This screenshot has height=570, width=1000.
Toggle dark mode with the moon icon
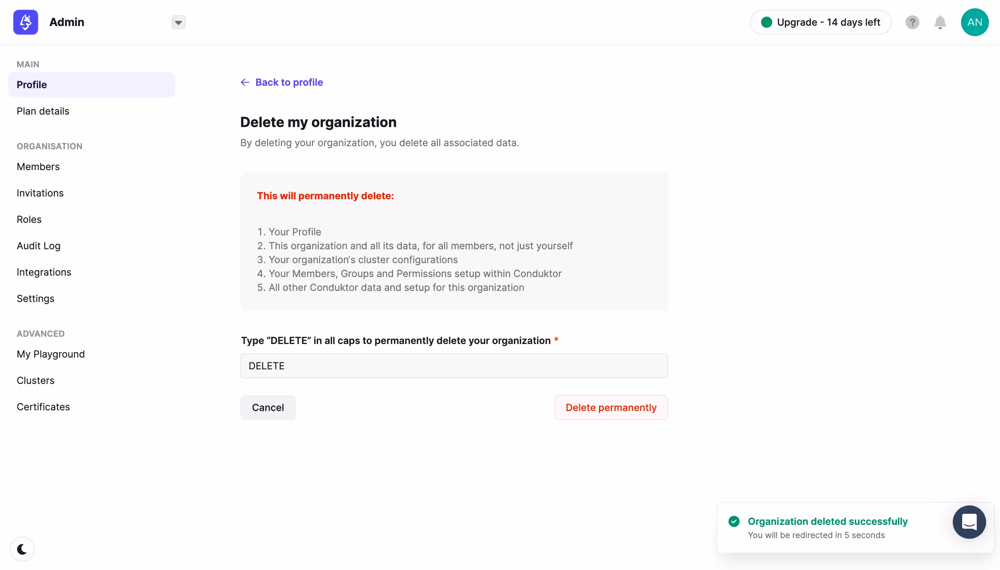click(x=22, y=548)
